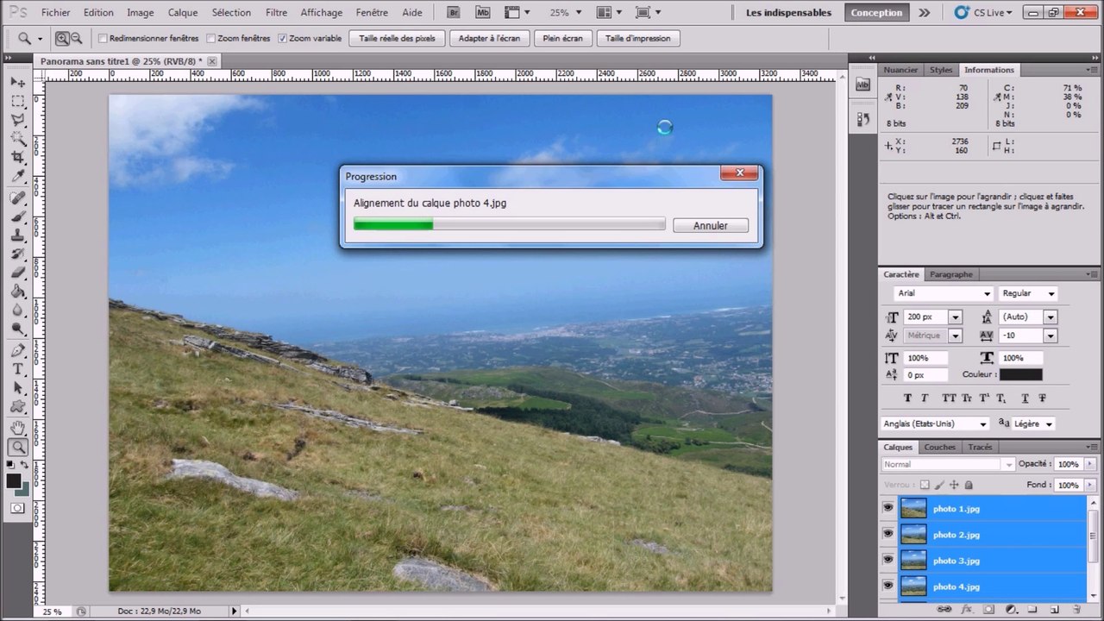The image size is (1104, 621).
Task: Click the add layer mask icon
Action: click(x=988, y=610)
